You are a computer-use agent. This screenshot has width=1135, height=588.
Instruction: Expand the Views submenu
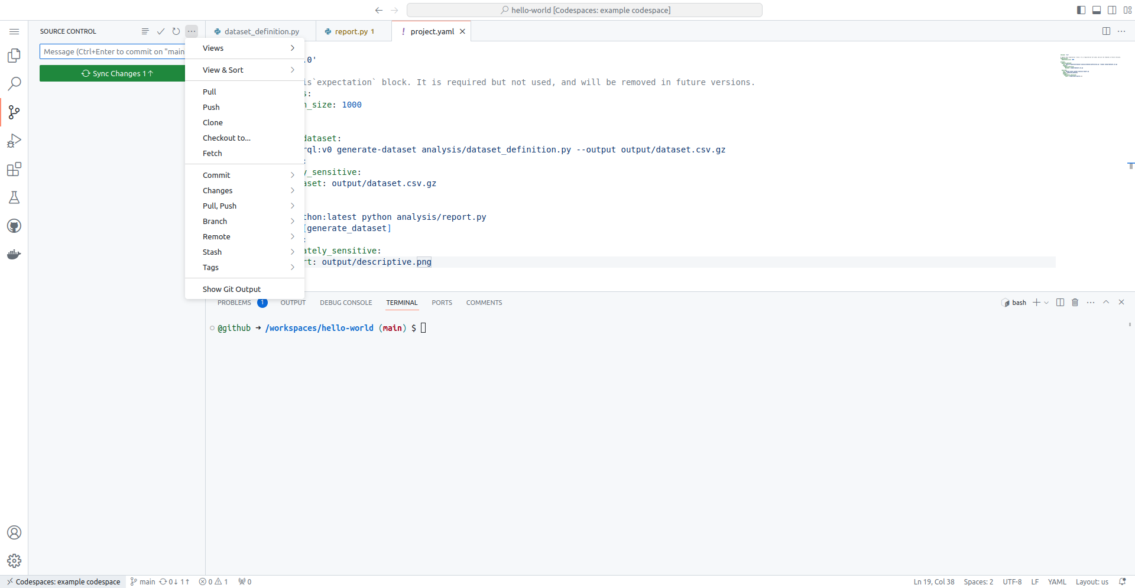coord(245,48)
